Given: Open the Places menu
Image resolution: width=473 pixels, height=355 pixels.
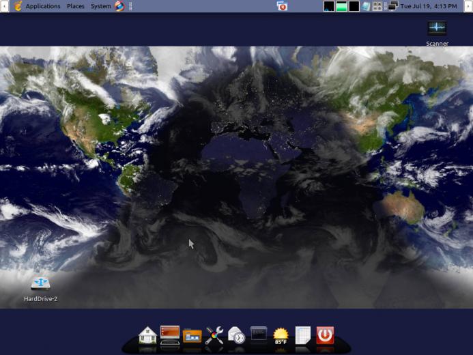Looking at the screenshot, I should point(75,6).
